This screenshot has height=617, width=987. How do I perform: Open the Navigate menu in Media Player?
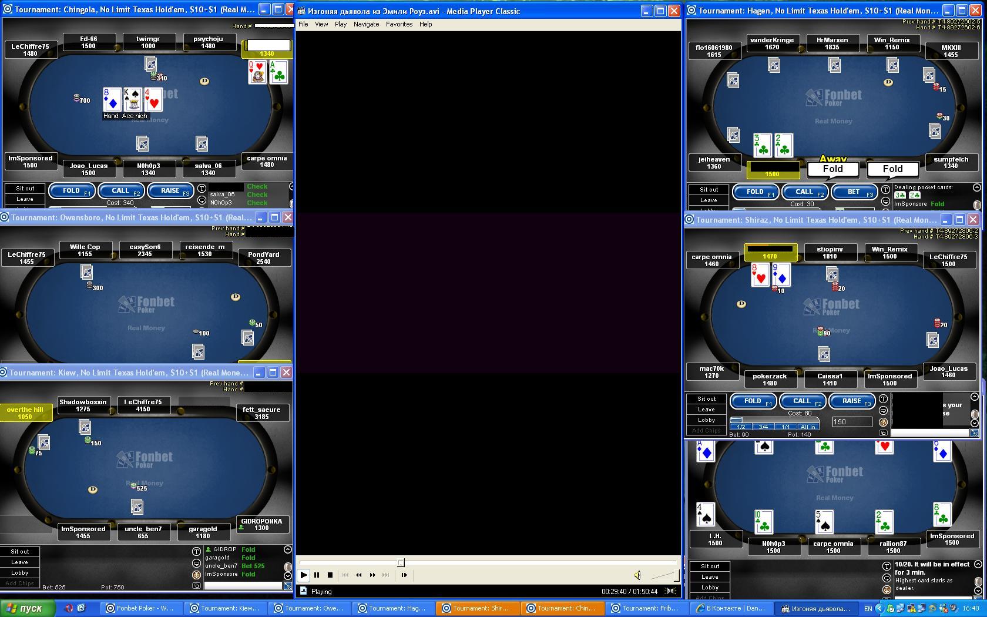tap(366, 24)
